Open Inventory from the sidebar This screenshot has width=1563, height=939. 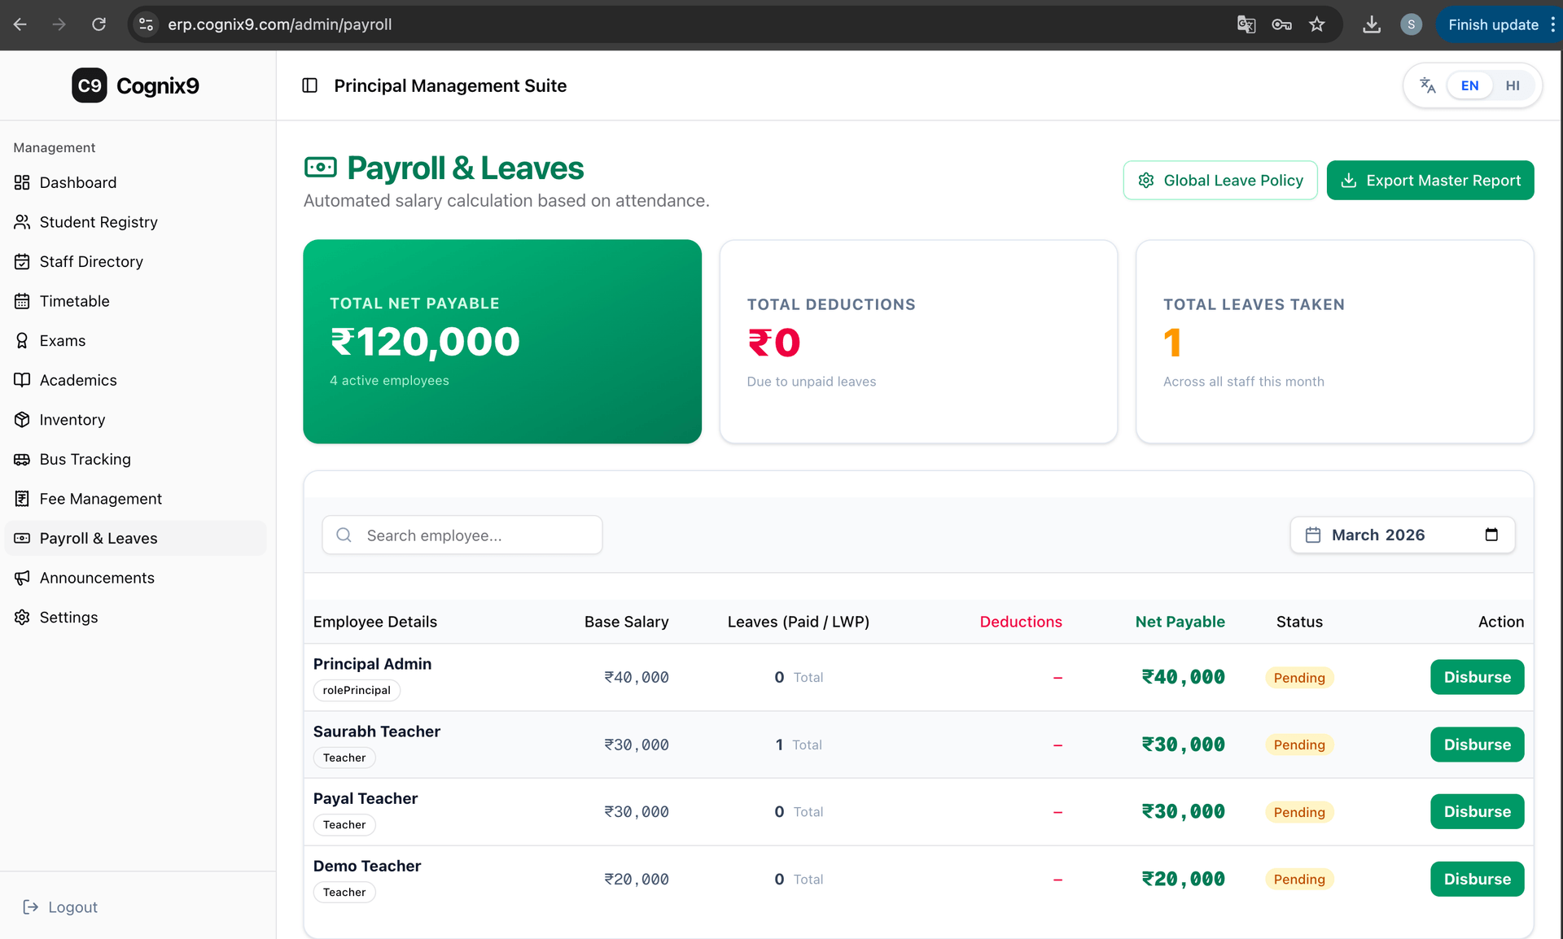pyautogui.click(x=72, y=419)
